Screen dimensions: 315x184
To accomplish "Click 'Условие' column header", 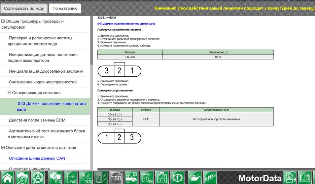I will 146,110.
